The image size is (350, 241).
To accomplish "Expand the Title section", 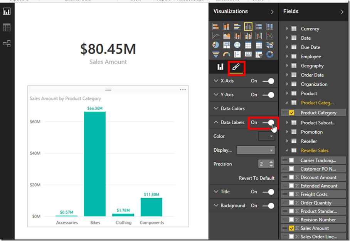I will pos(216,191).
